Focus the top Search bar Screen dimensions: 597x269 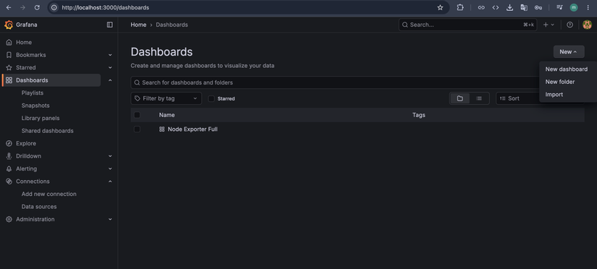coord(467,25)
